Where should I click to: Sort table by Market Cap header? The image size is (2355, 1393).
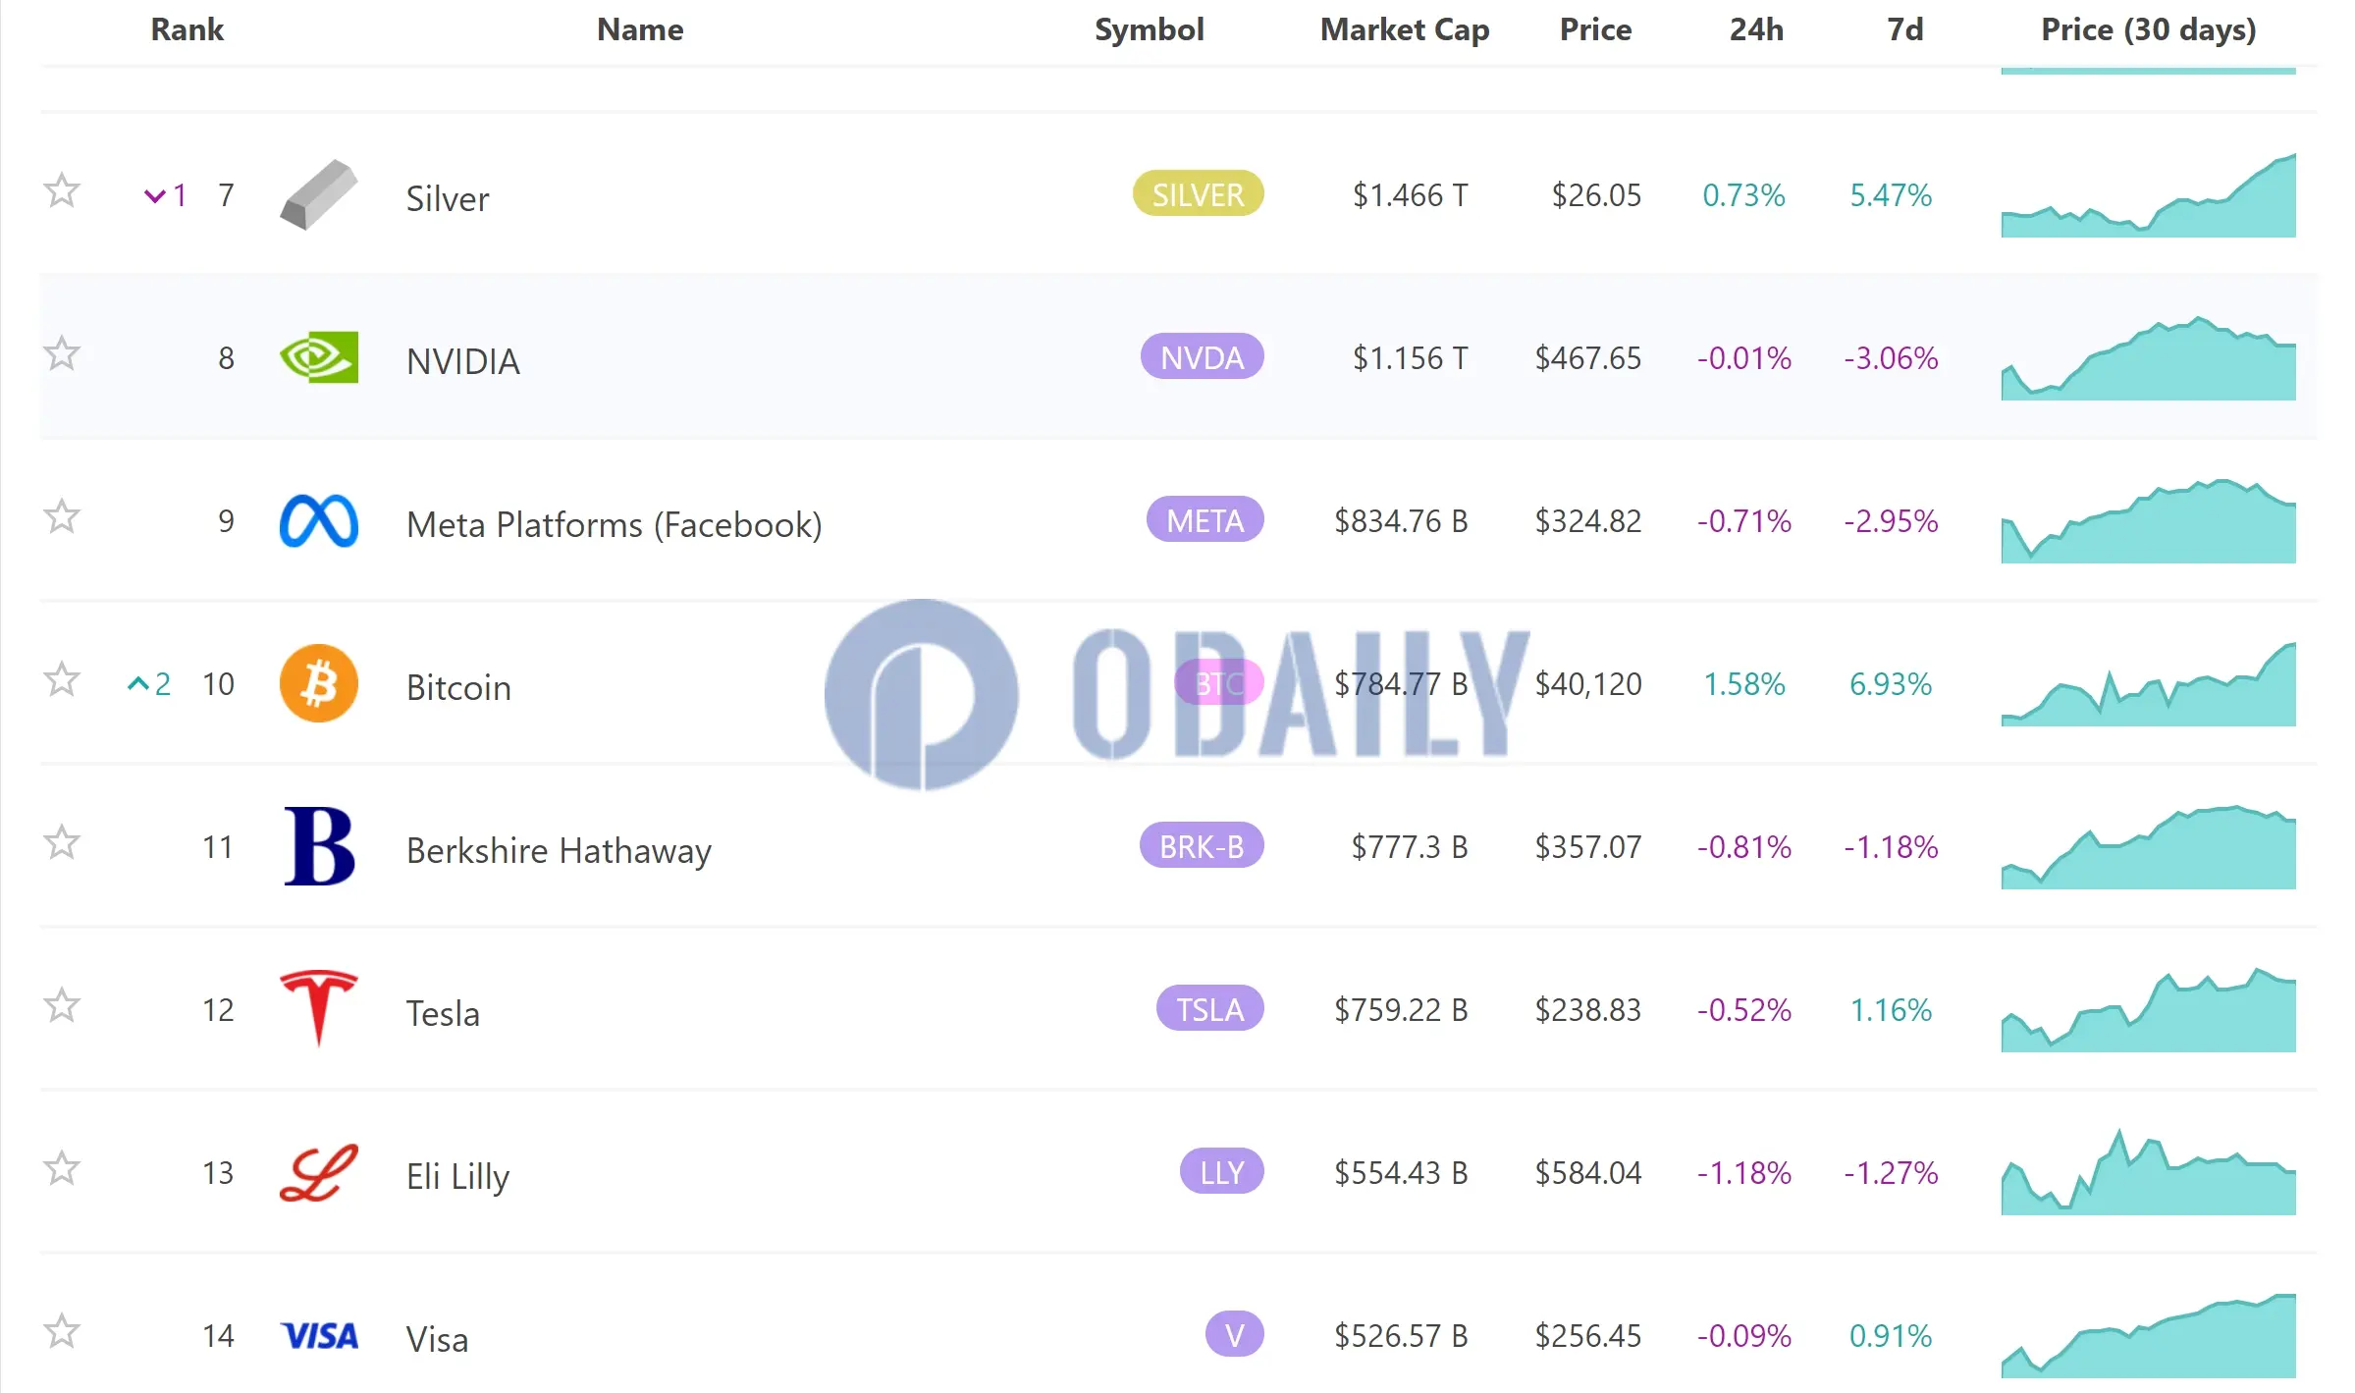coord(1404,29)
